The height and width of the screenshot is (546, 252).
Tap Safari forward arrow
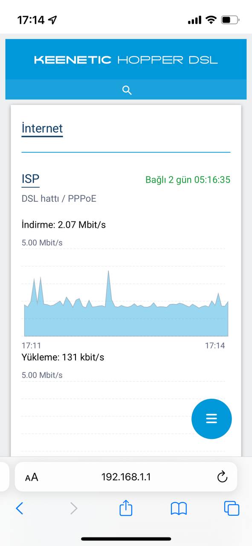click(74, 508)
